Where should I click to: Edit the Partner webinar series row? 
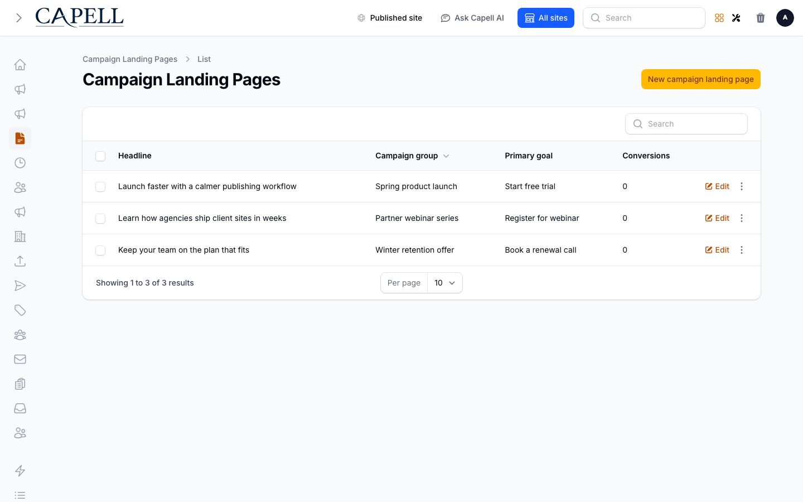(717, 218)
